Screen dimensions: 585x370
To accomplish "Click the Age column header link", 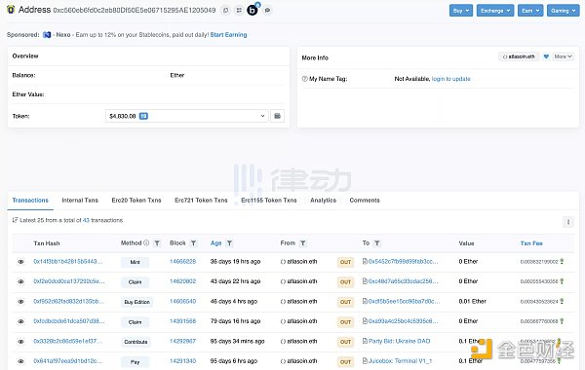I will (216, 243).
